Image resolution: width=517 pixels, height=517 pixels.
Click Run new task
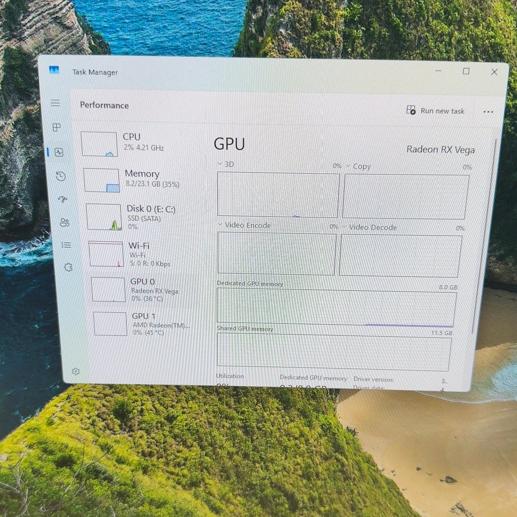coord(435,111)
